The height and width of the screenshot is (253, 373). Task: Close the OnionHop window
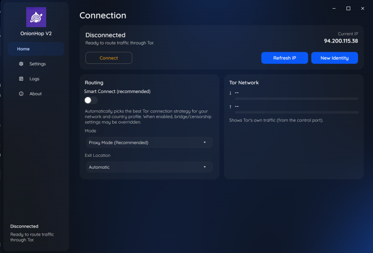[363, 8]
